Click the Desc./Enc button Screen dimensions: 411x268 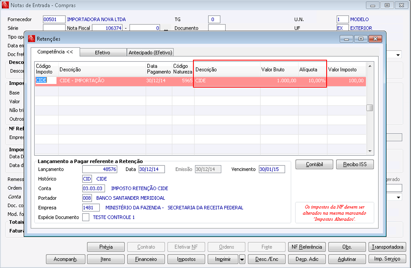[x=267, y=259]
